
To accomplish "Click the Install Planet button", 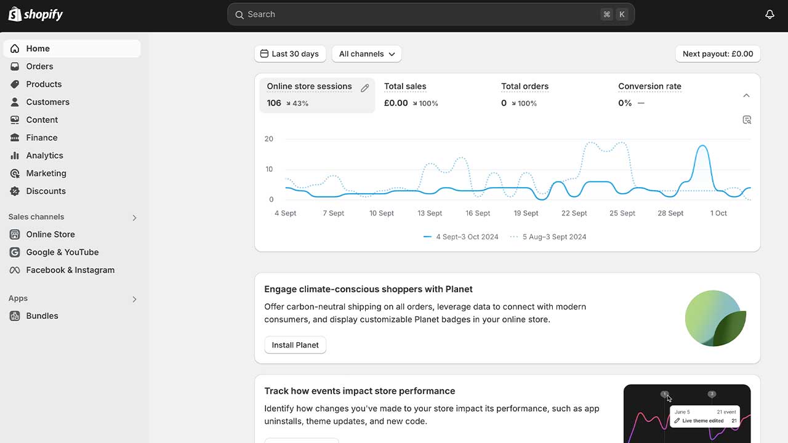I will (x=295, y=345).
